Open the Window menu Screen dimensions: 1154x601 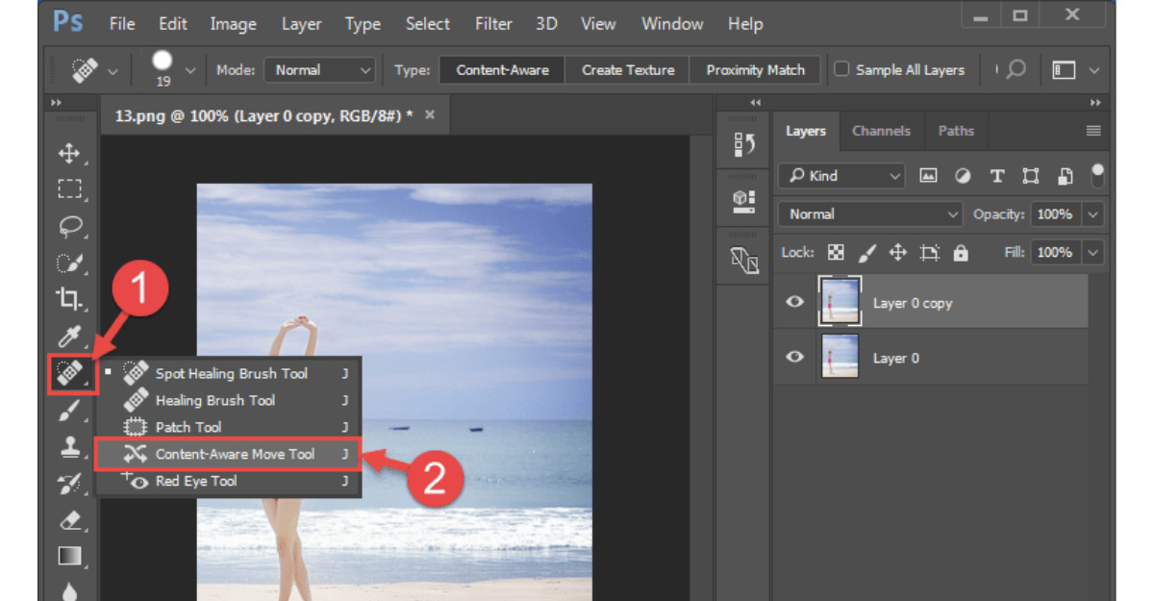click(x=672, y=24)
